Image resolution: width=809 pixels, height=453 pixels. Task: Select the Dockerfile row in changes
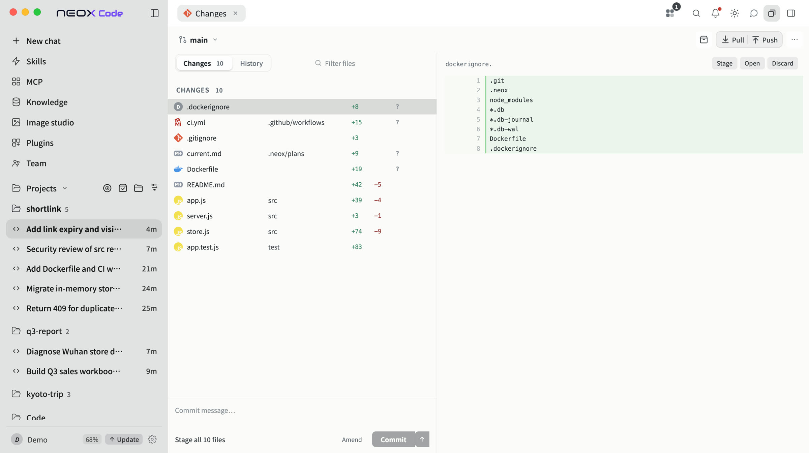point(302,169)
